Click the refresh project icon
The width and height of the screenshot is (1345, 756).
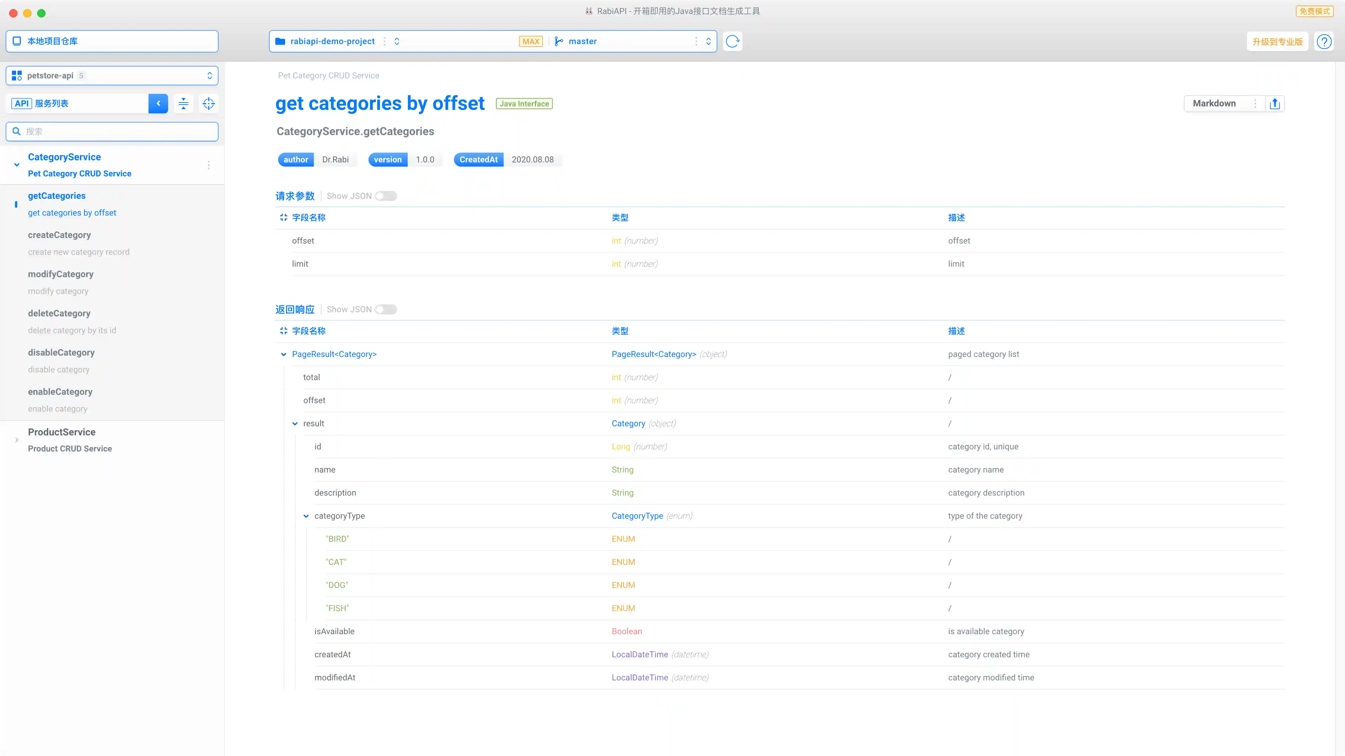(732, 41)
